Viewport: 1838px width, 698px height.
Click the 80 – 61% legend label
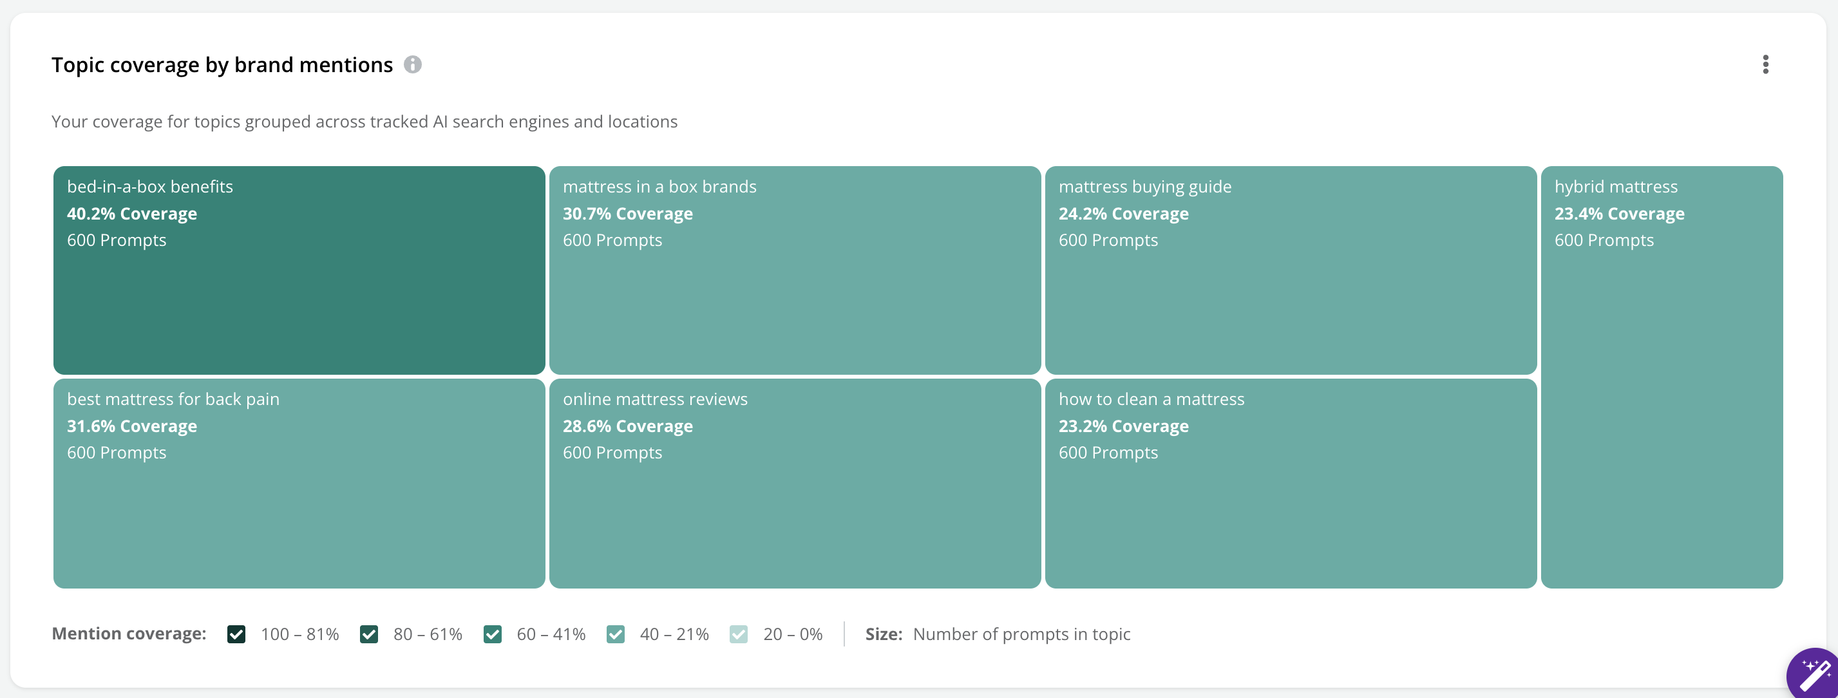tap(428, 634)
